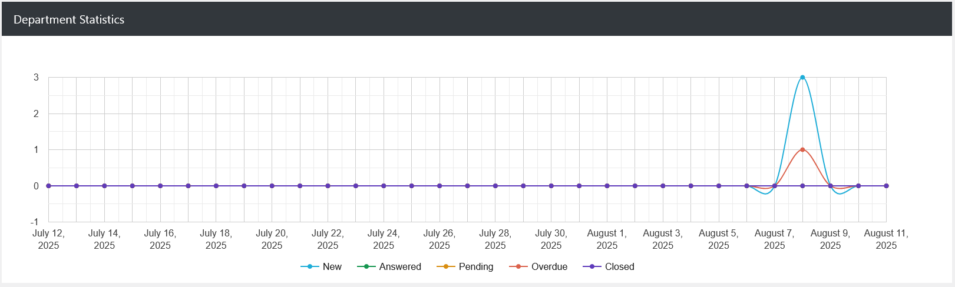The width and height of the screenshot is (955, 287).
Task: Click the data point at August 5, 2025
Action: [x=719, y=186]
